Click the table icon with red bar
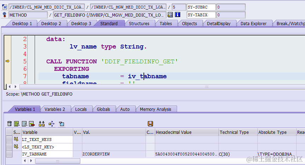The height and width of the screenshot is (165, 305). tap(32, 124)
